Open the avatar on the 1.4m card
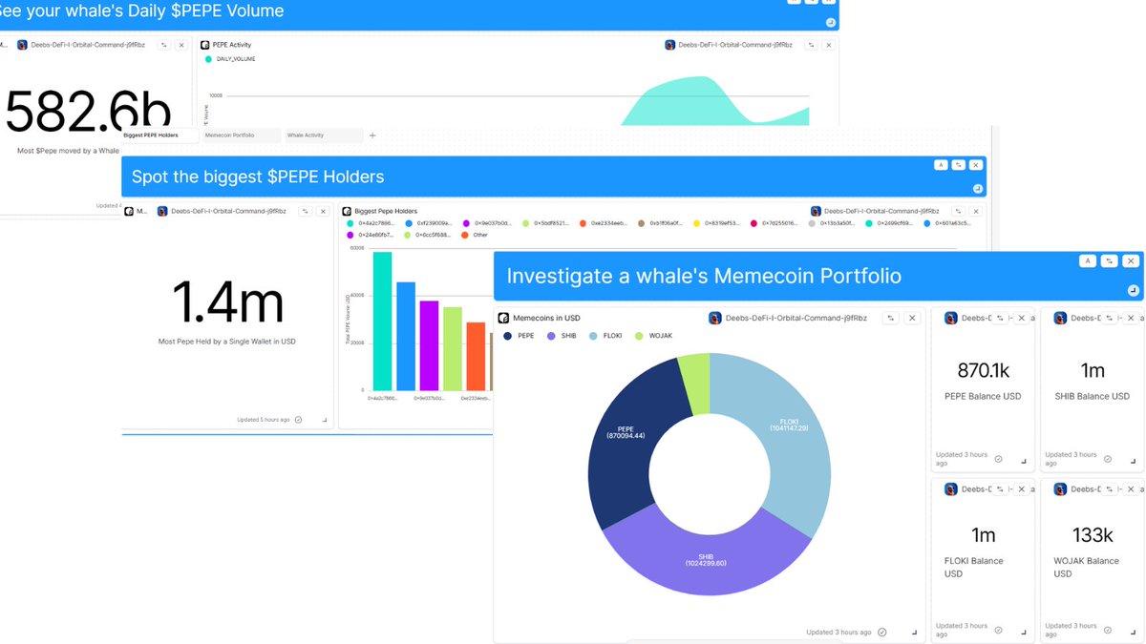This screenshot has width=1146, height=644. 162,211
